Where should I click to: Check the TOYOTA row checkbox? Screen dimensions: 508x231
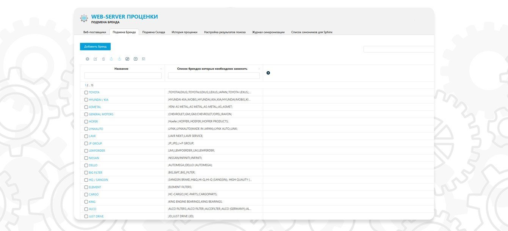click(86, 93)
